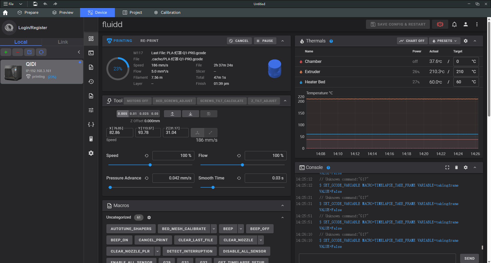Pause the current print
The height and width of the screenshot is (263, 491).
pyautogui.click(x=265, y=41)
